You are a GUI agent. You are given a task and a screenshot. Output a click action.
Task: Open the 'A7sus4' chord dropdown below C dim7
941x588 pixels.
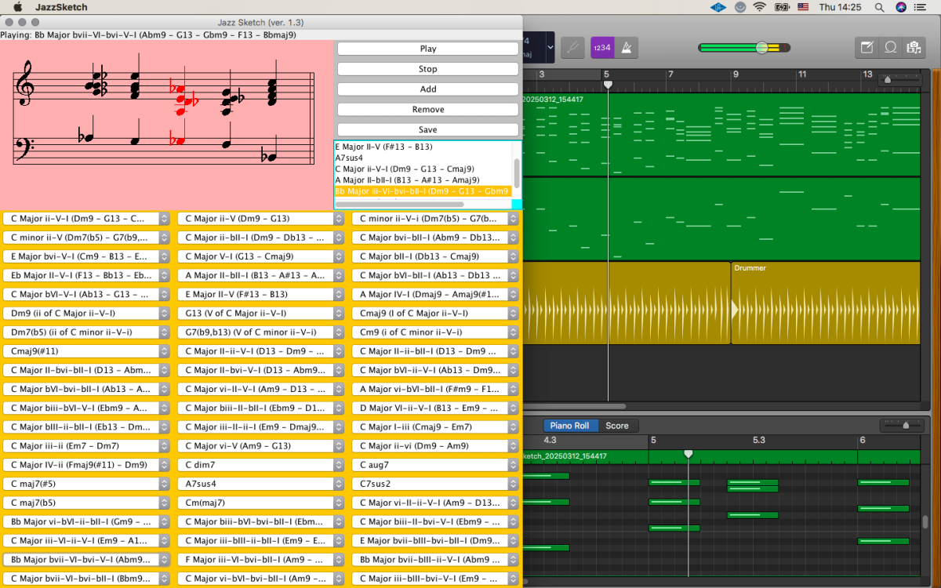[261, 484]
